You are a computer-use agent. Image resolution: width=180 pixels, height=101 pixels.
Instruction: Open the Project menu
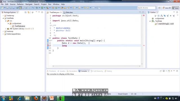point(44,4)
